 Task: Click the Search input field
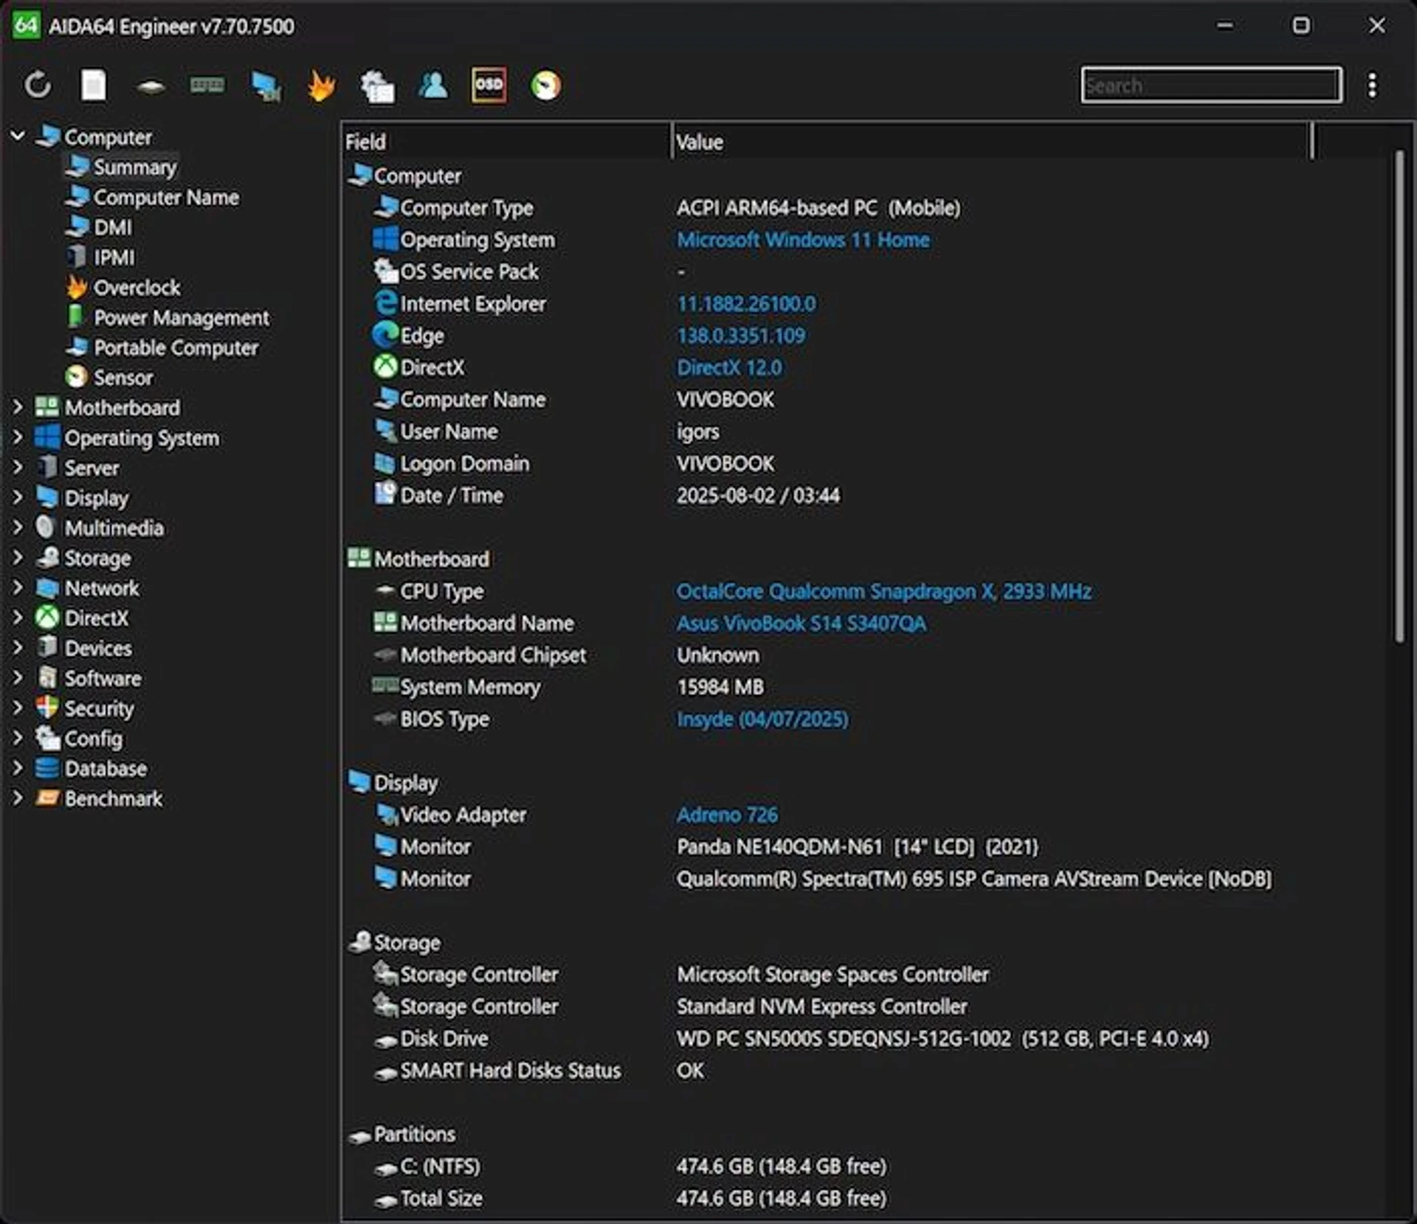click(x=1211, y=85)
